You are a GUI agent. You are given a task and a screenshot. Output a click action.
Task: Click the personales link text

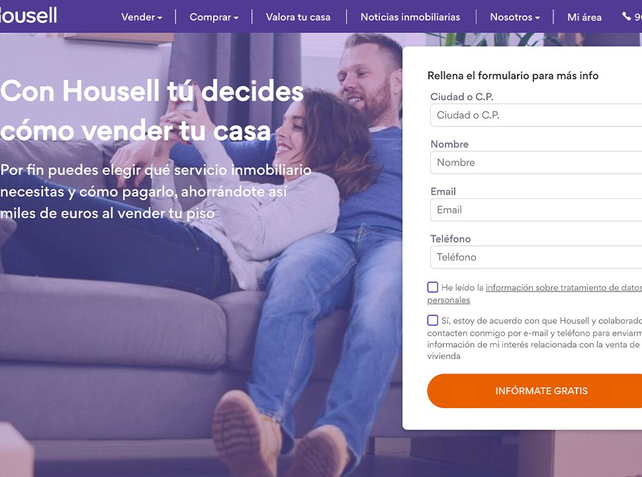448,300
